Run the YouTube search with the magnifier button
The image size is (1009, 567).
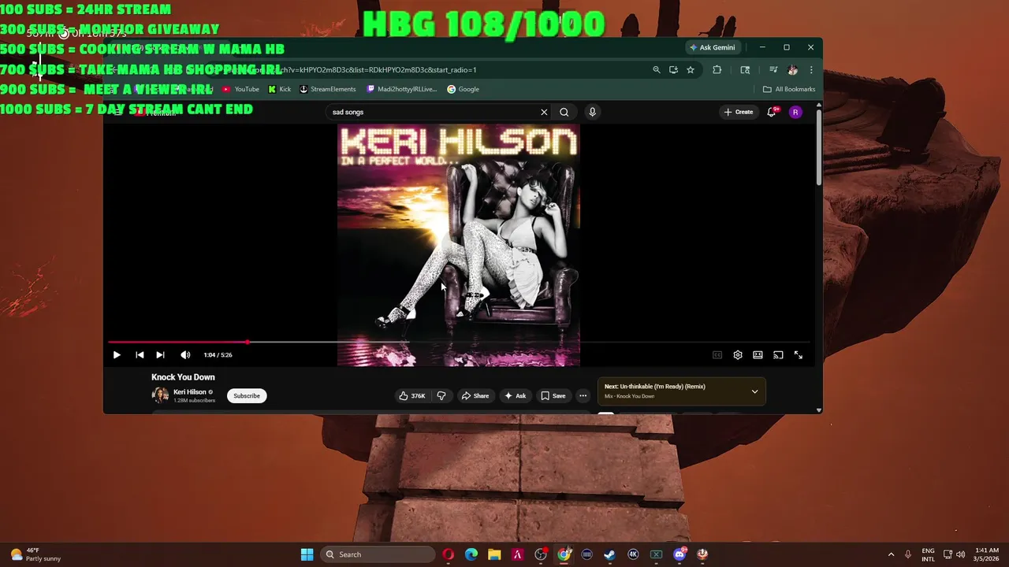pyautogui.click(x=564, y=113)
